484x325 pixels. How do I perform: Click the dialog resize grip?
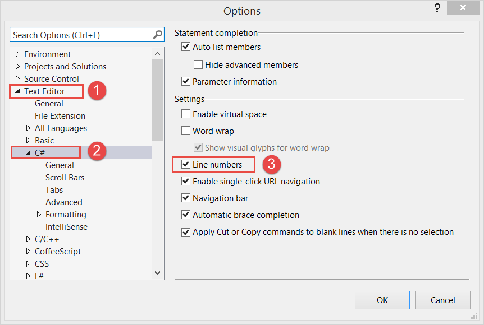coord(474,316)
